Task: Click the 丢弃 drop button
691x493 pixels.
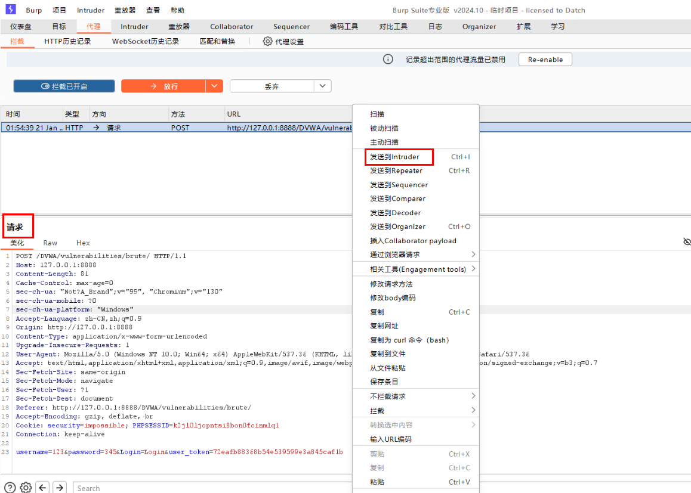Action: pyautogui.click(x=272, y=86)
